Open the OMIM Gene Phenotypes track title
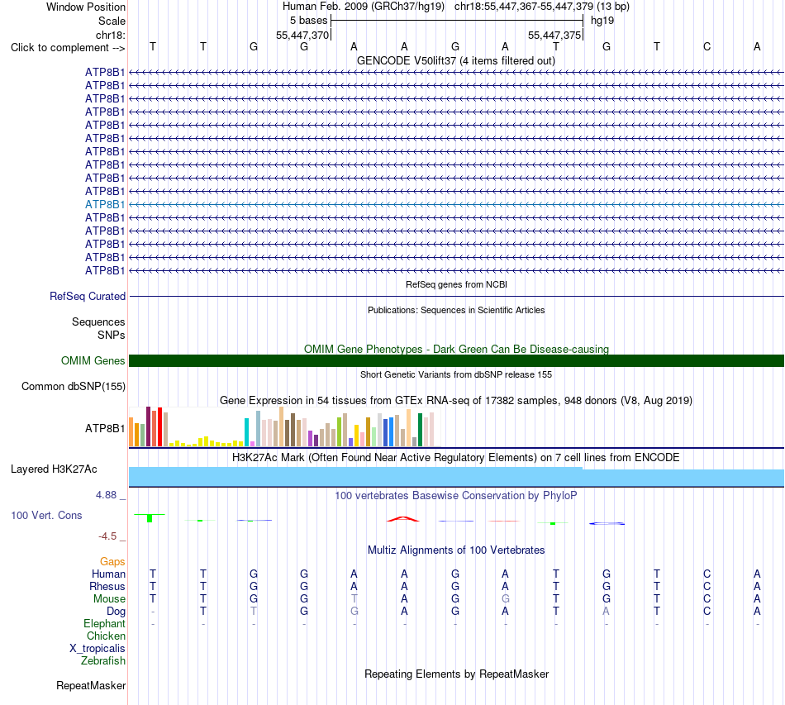Viewport: 785px width, 705px height. point(456,349)
